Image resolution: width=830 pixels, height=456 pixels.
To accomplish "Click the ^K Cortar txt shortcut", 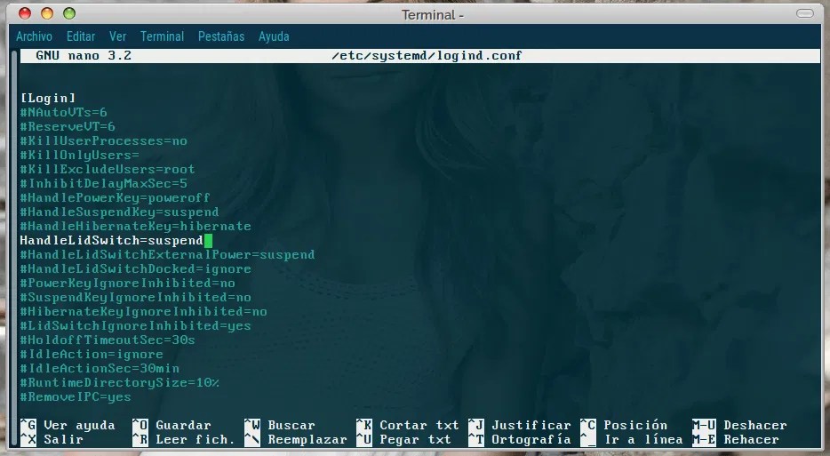I will (408, 425).
